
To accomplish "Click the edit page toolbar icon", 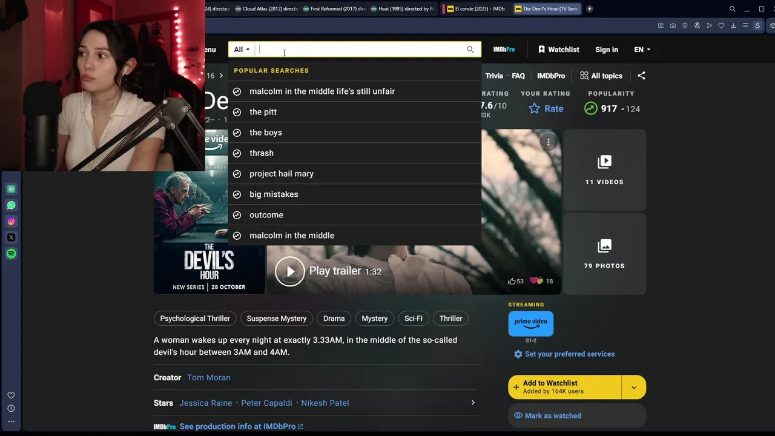I will [x=661, y=25].
